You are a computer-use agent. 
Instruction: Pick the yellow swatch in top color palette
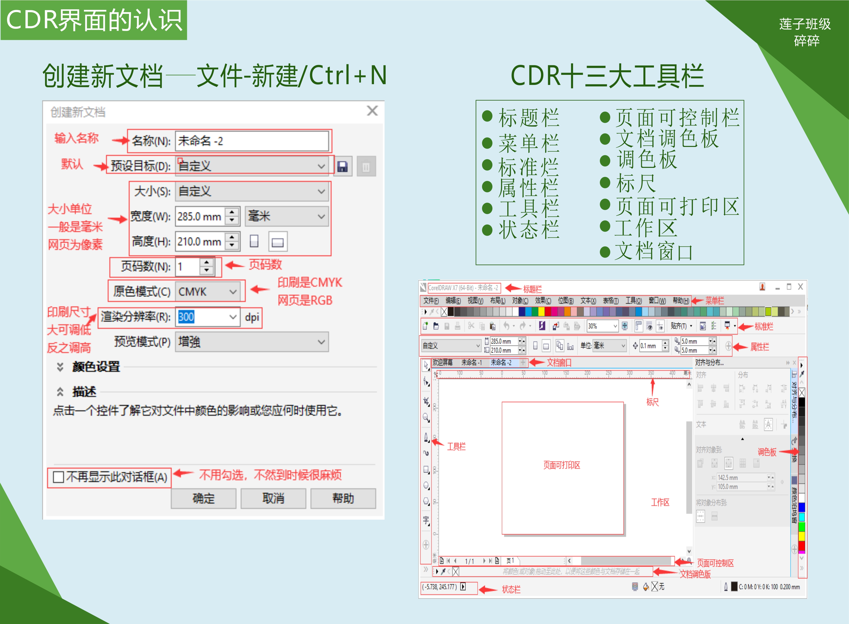point(541,312)
